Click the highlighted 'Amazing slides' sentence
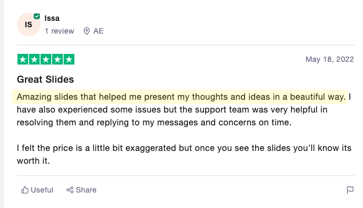The width and height of the screenshot is (363, 208). [x=180, y=97]
